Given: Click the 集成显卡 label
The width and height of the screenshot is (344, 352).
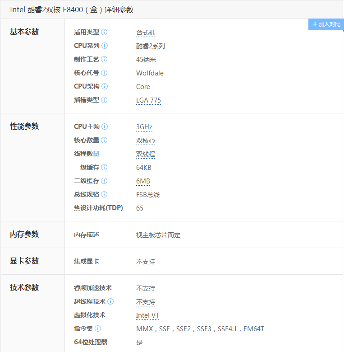Looking at the screenshot, I should (x=87, y=261).
